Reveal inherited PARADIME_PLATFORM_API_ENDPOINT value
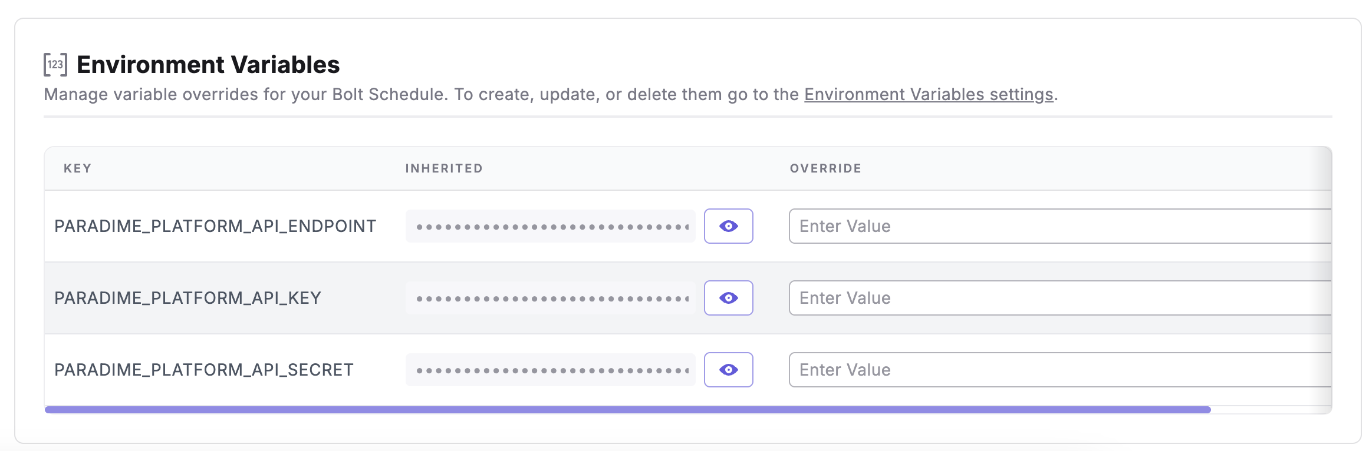The image size is (1369, 451). (x=728, y=226)
